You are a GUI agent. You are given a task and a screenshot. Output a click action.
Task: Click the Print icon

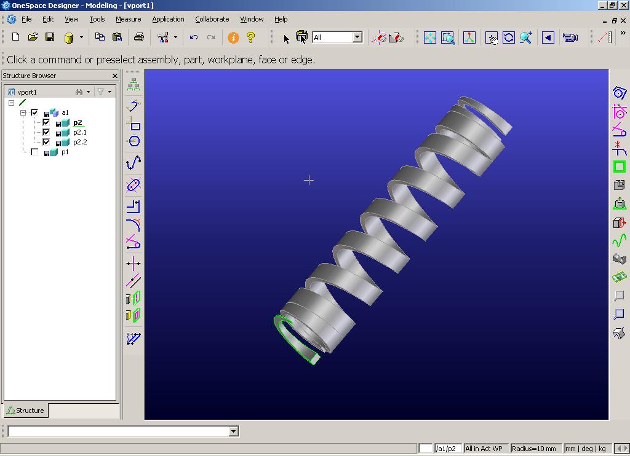click(138, 37)
